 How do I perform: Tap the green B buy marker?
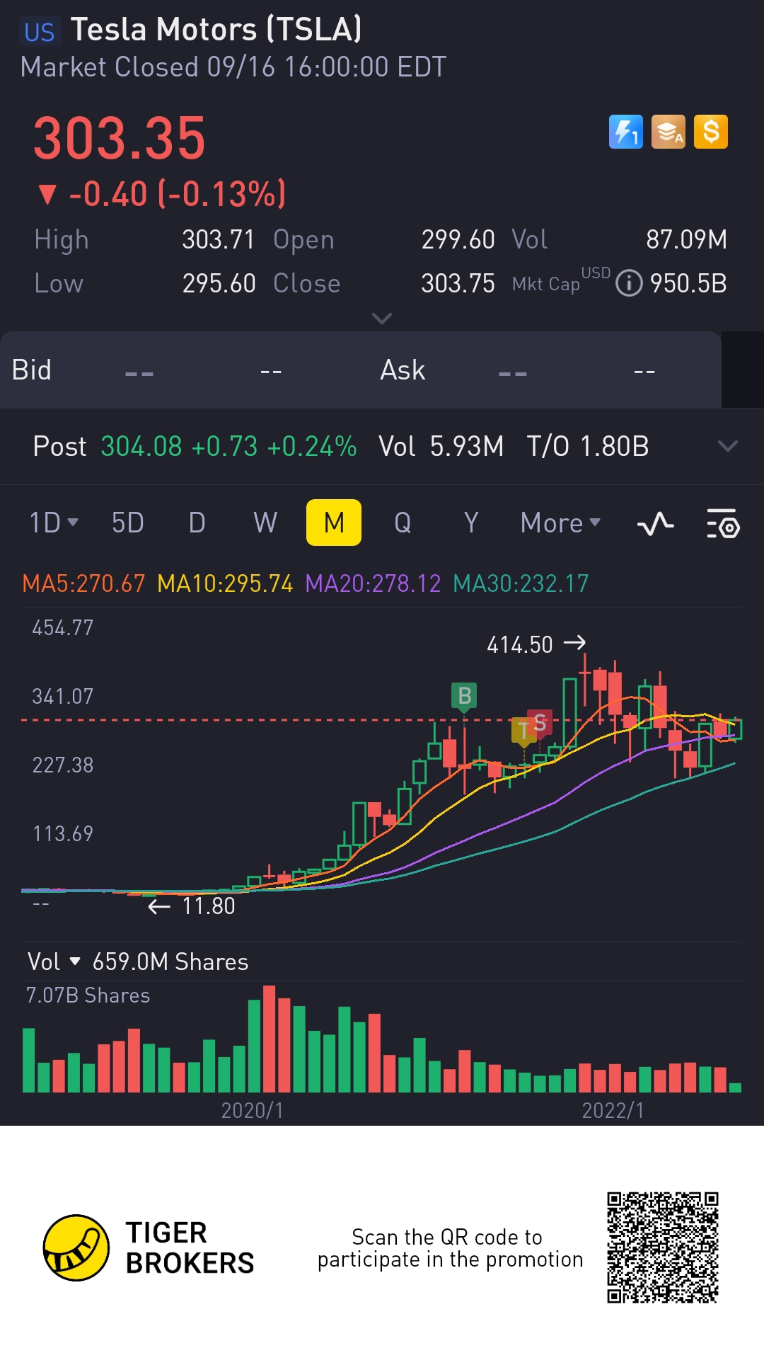464,697
